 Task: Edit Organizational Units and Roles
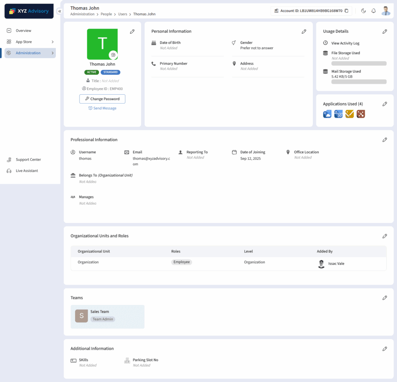coord(385,236)
